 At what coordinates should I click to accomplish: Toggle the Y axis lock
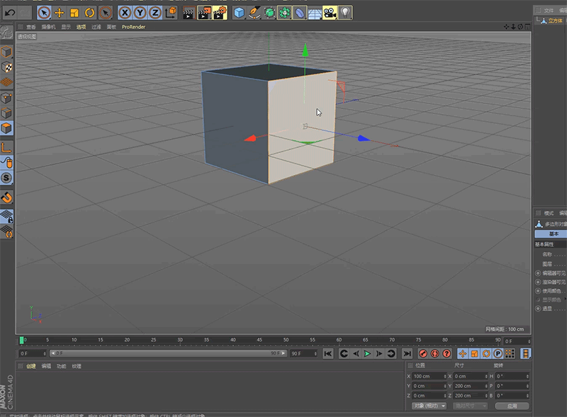point(140,12)
